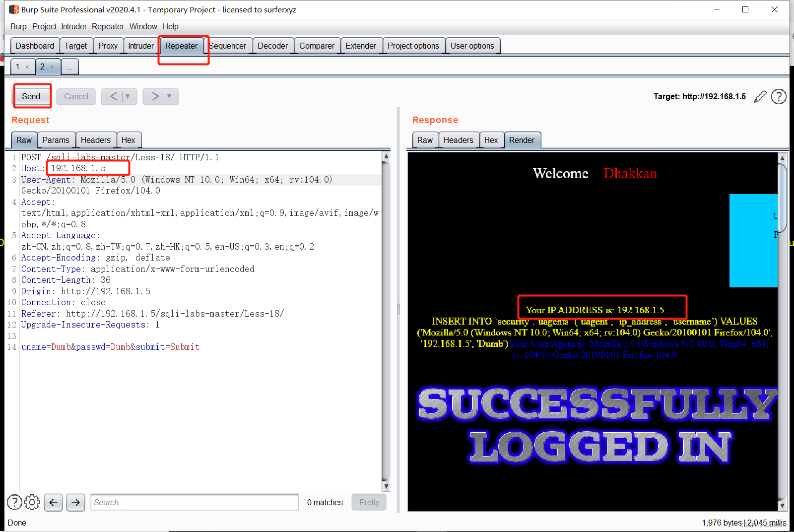Viewport: 794px width, 532px height.
Task: Close Repeater tab 1
Action: pos(27,67)
